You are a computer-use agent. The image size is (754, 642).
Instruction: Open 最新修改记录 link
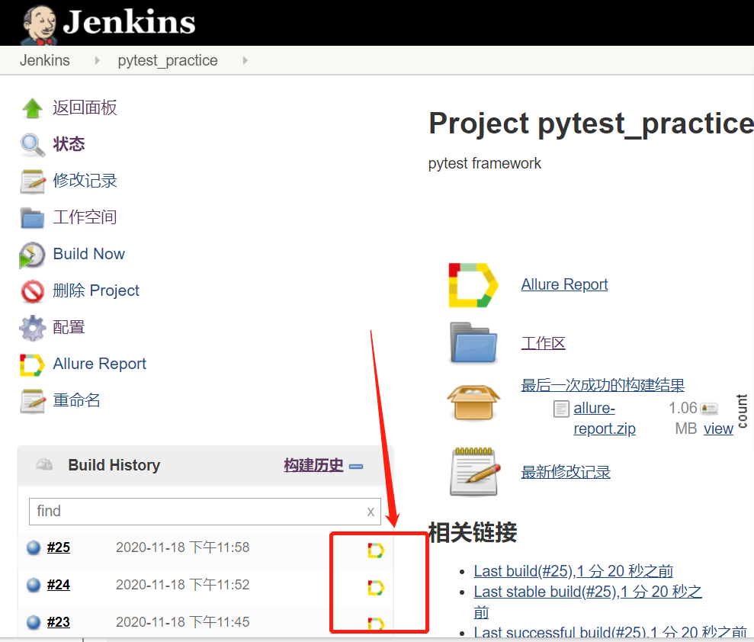tap(566, 472)
